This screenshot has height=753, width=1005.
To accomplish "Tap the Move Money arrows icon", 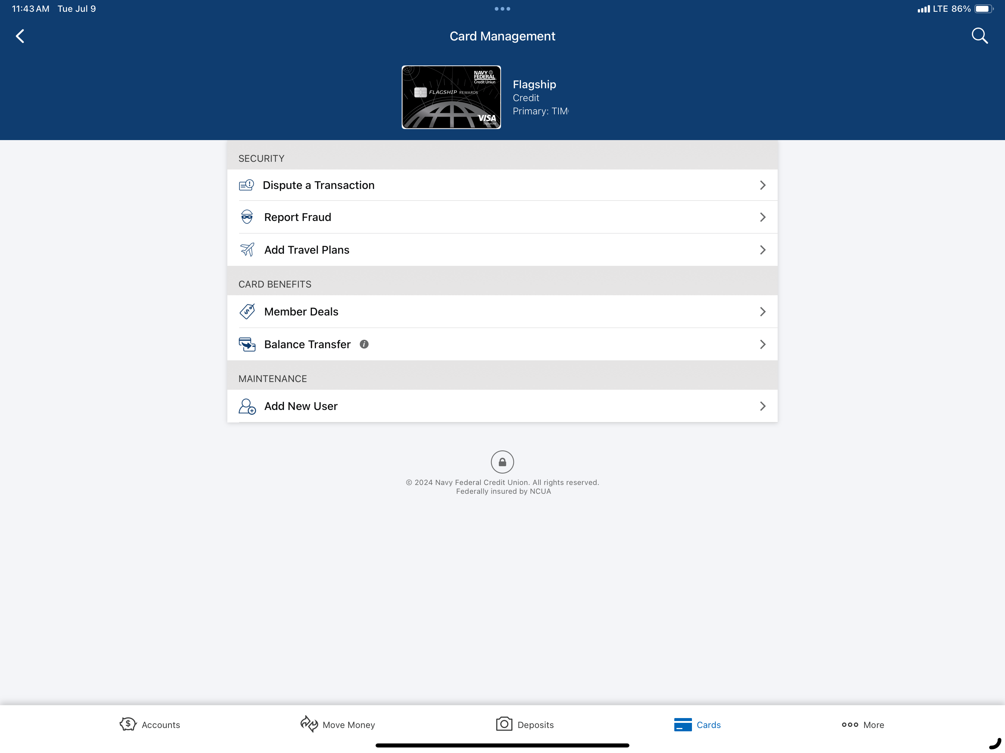I will click(309, 724).
